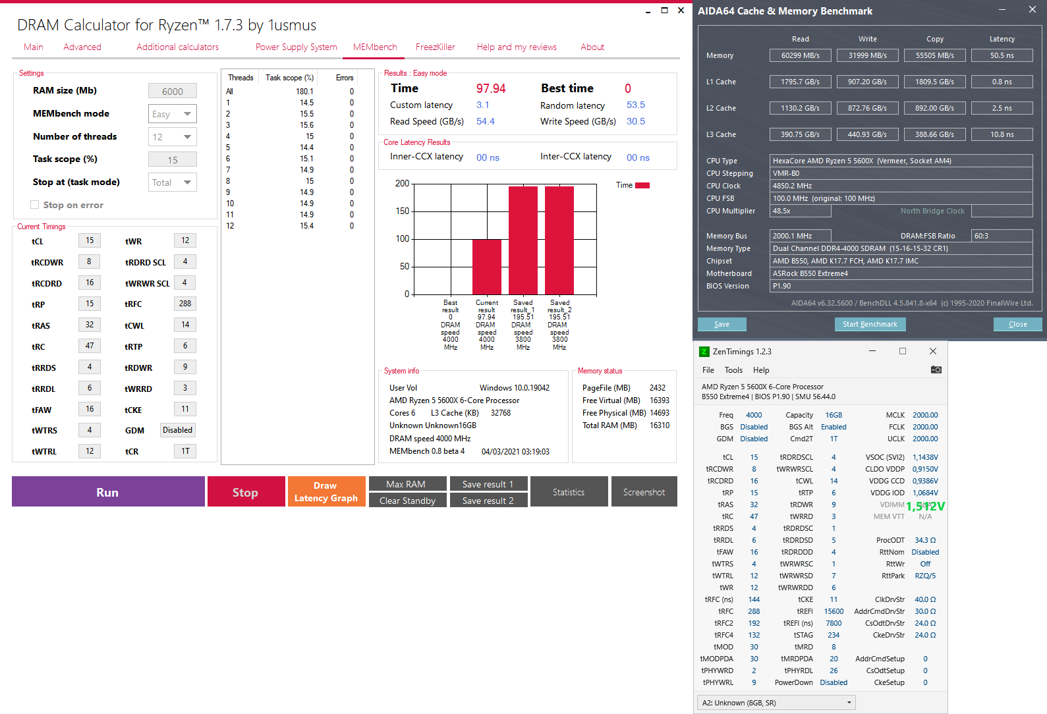Click the tRFC value box showing 288
Image resolution: width=1047 pixels, height=714 pixels.
pos(185,304)
